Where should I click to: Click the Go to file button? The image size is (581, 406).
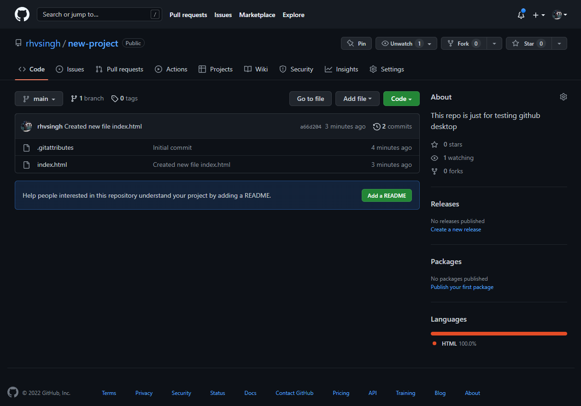[x=311, y=99]
